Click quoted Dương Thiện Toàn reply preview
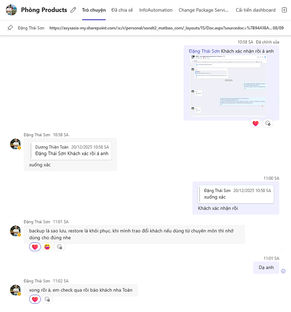Viewport: 291px width, 312px height. click(70, 150)
